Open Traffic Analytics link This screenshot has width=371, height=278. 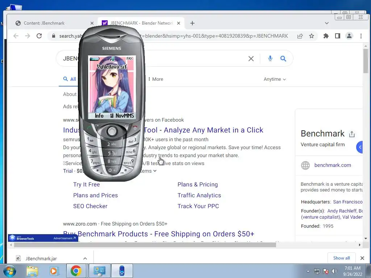[199, 195]
